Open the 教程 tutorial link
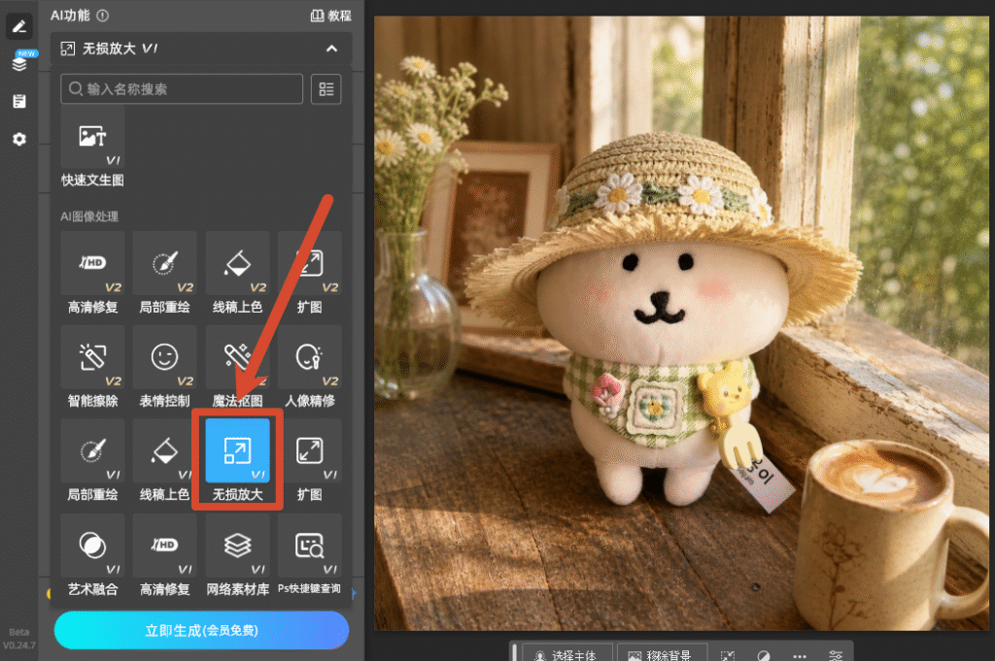Image resolution: width=995 pixels, height=661 pixels. pos(330,16)
